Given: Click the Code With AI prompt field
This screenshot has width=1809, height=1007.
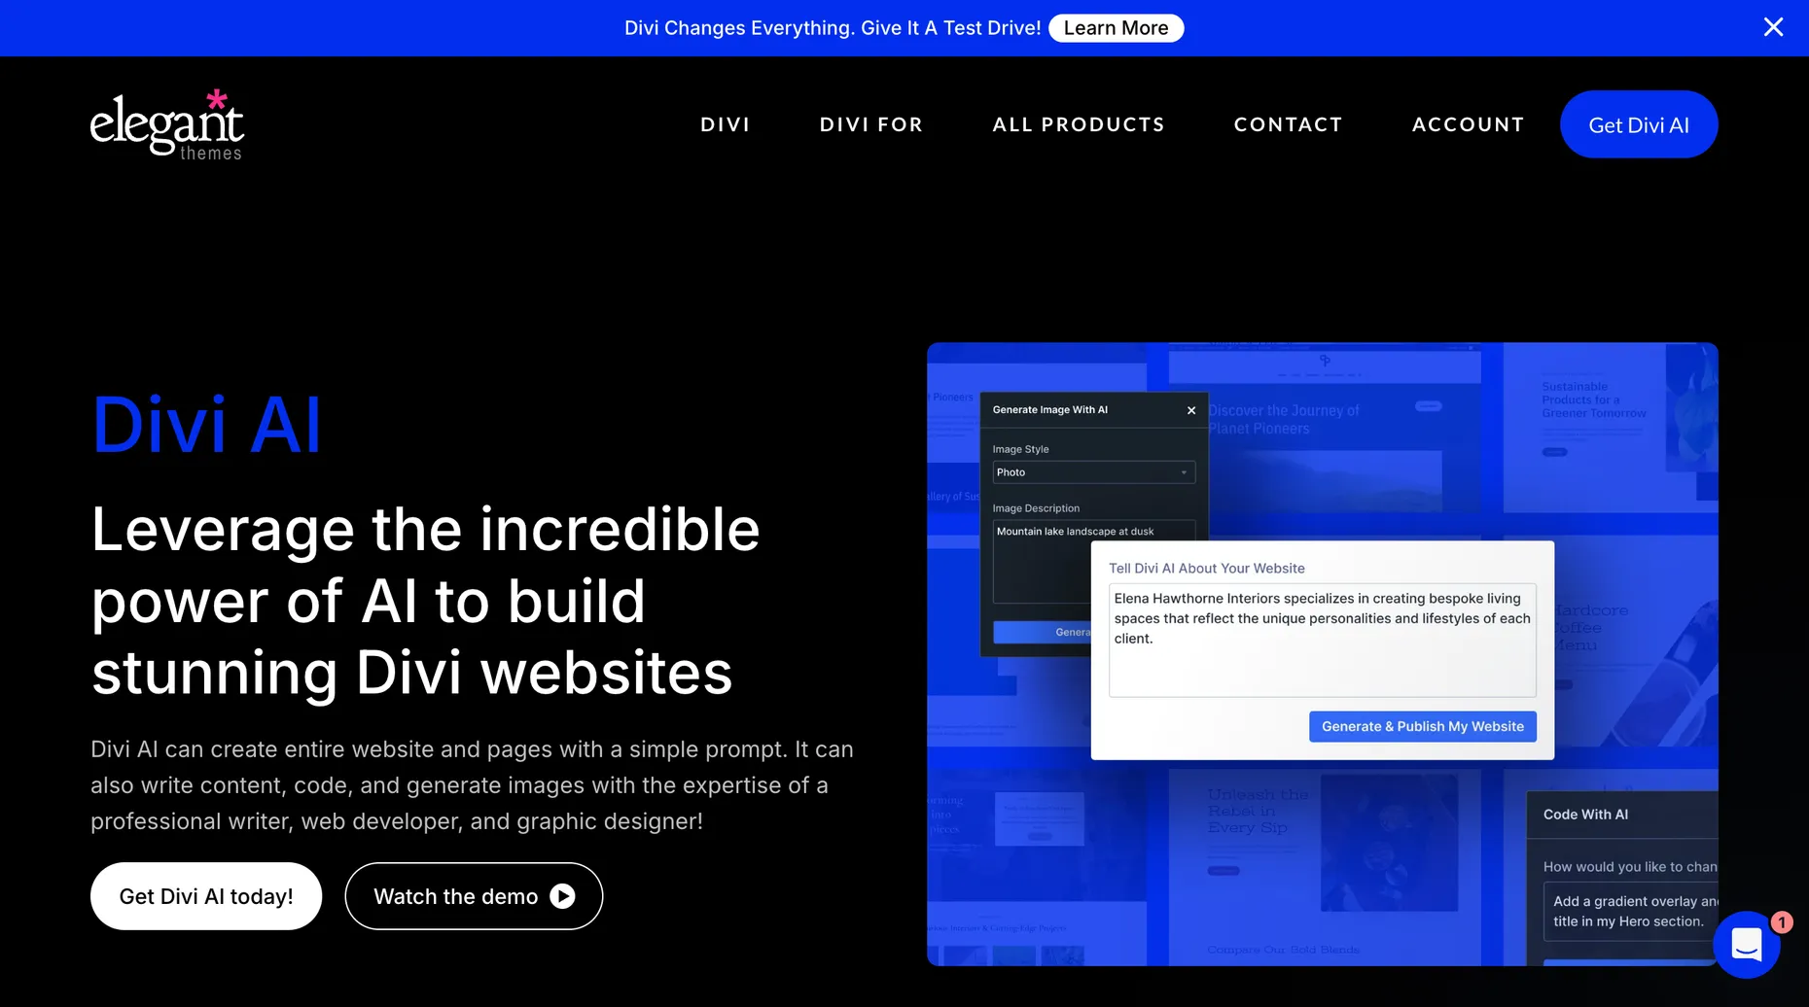Looking at the screenshot, I should (x=1631, y=911).
